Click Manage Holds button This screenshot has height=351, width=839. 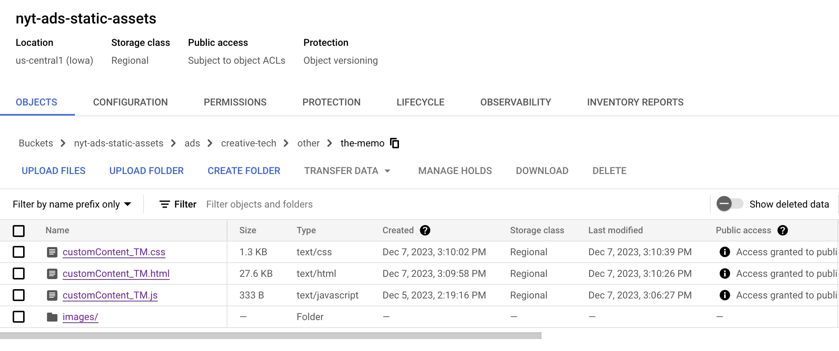(455, 171)
